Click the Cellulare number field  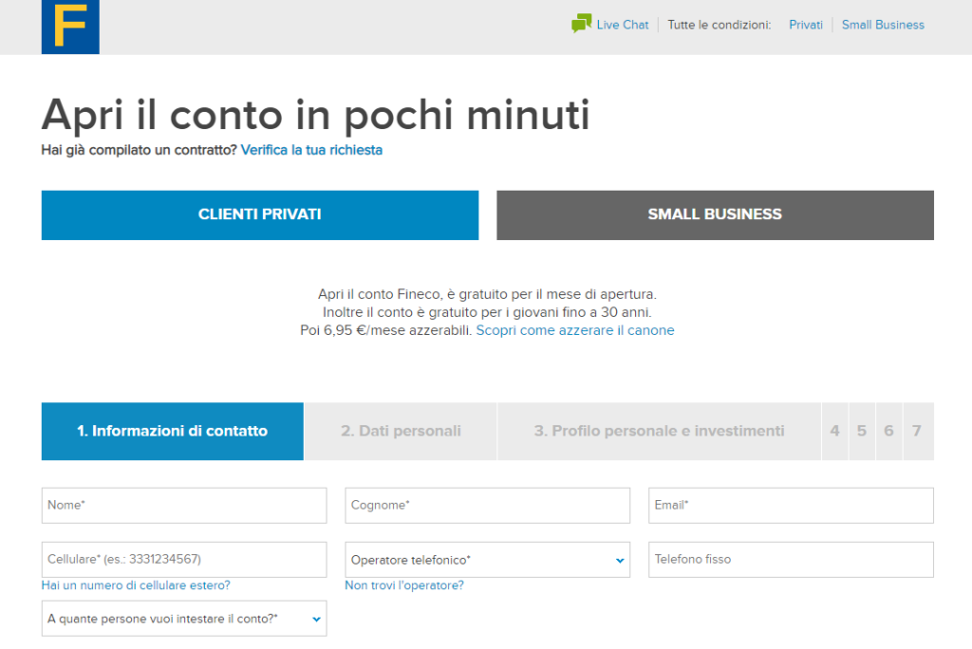(183, 560)
